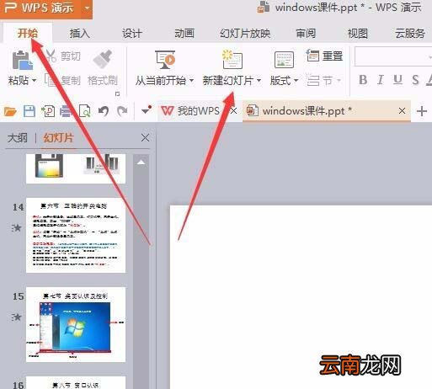
Task: Click animation star under slide 15
Action: coord(17,317)
